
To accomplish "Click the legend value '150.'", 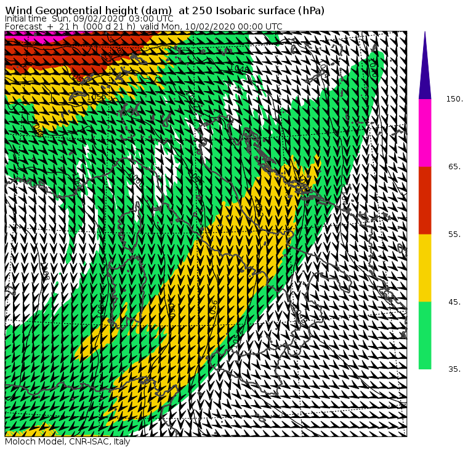I will pyautogui.click(x=454, y=99).
